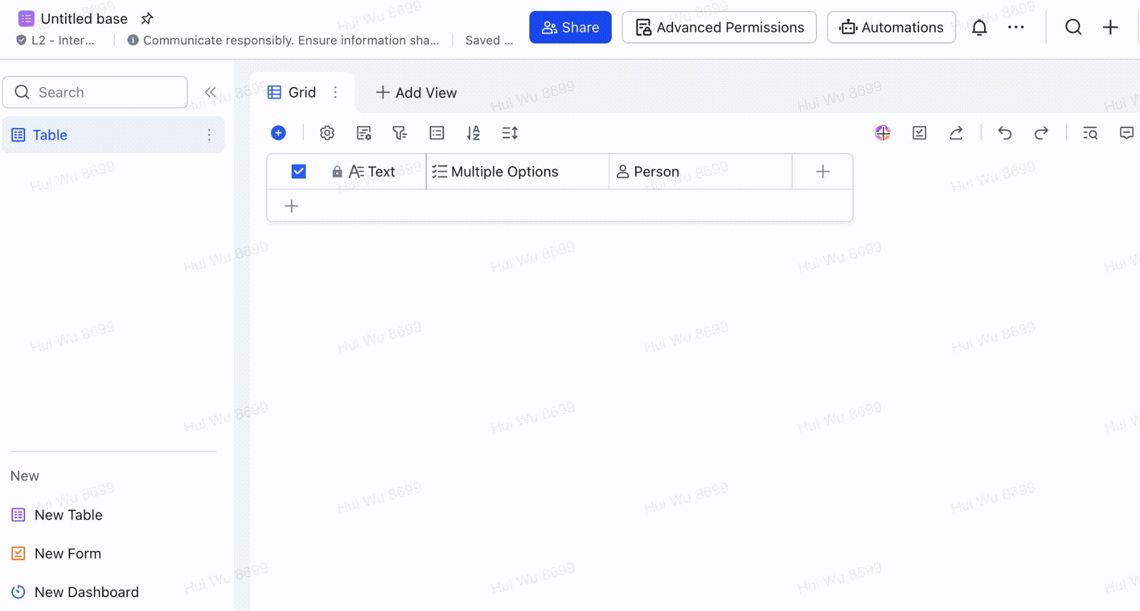Viewport: 1140px width, 611px height.
Task: Open the sort A-Z options
Action: [x=474, y=133]
